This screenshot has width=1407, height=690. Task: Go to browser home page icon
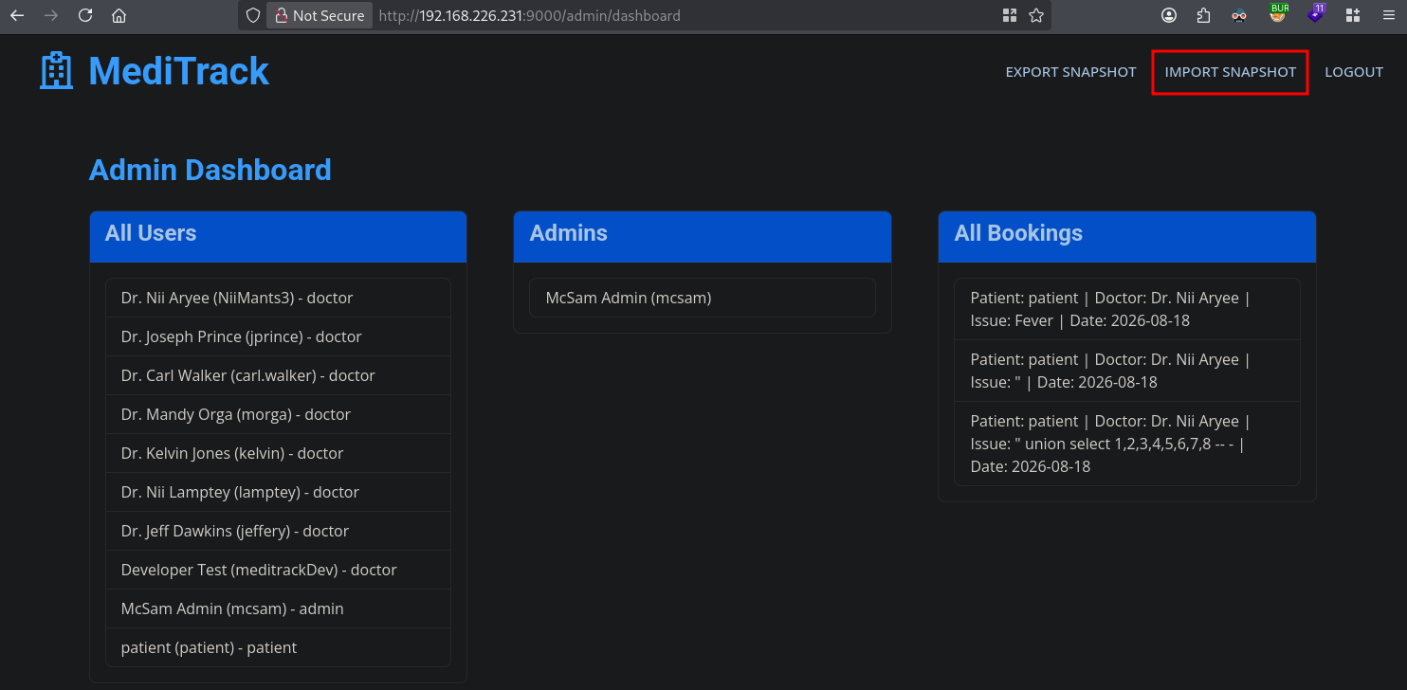(119, 15)
